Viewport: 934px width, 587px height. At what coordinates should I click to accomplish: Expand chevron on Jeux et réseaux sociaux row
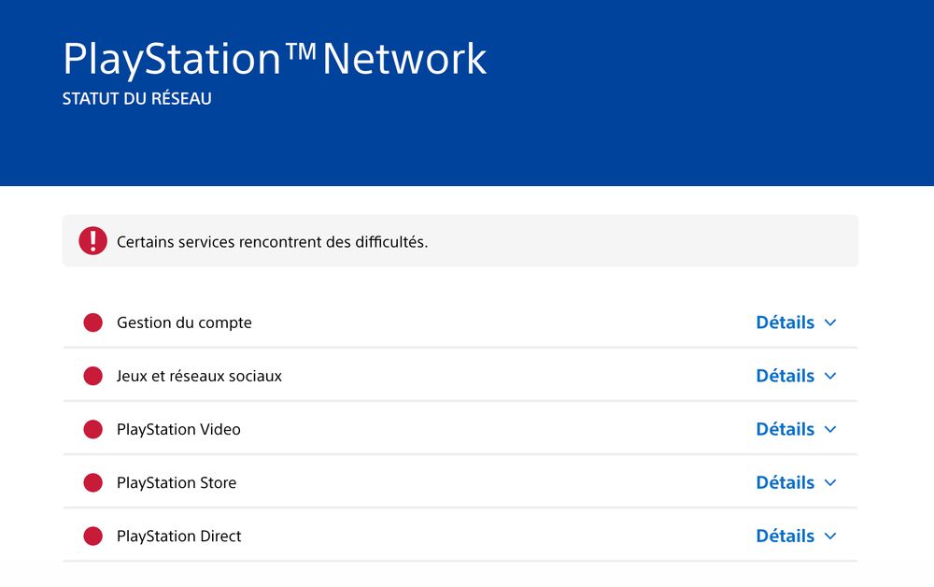click(x=830, y=376)
